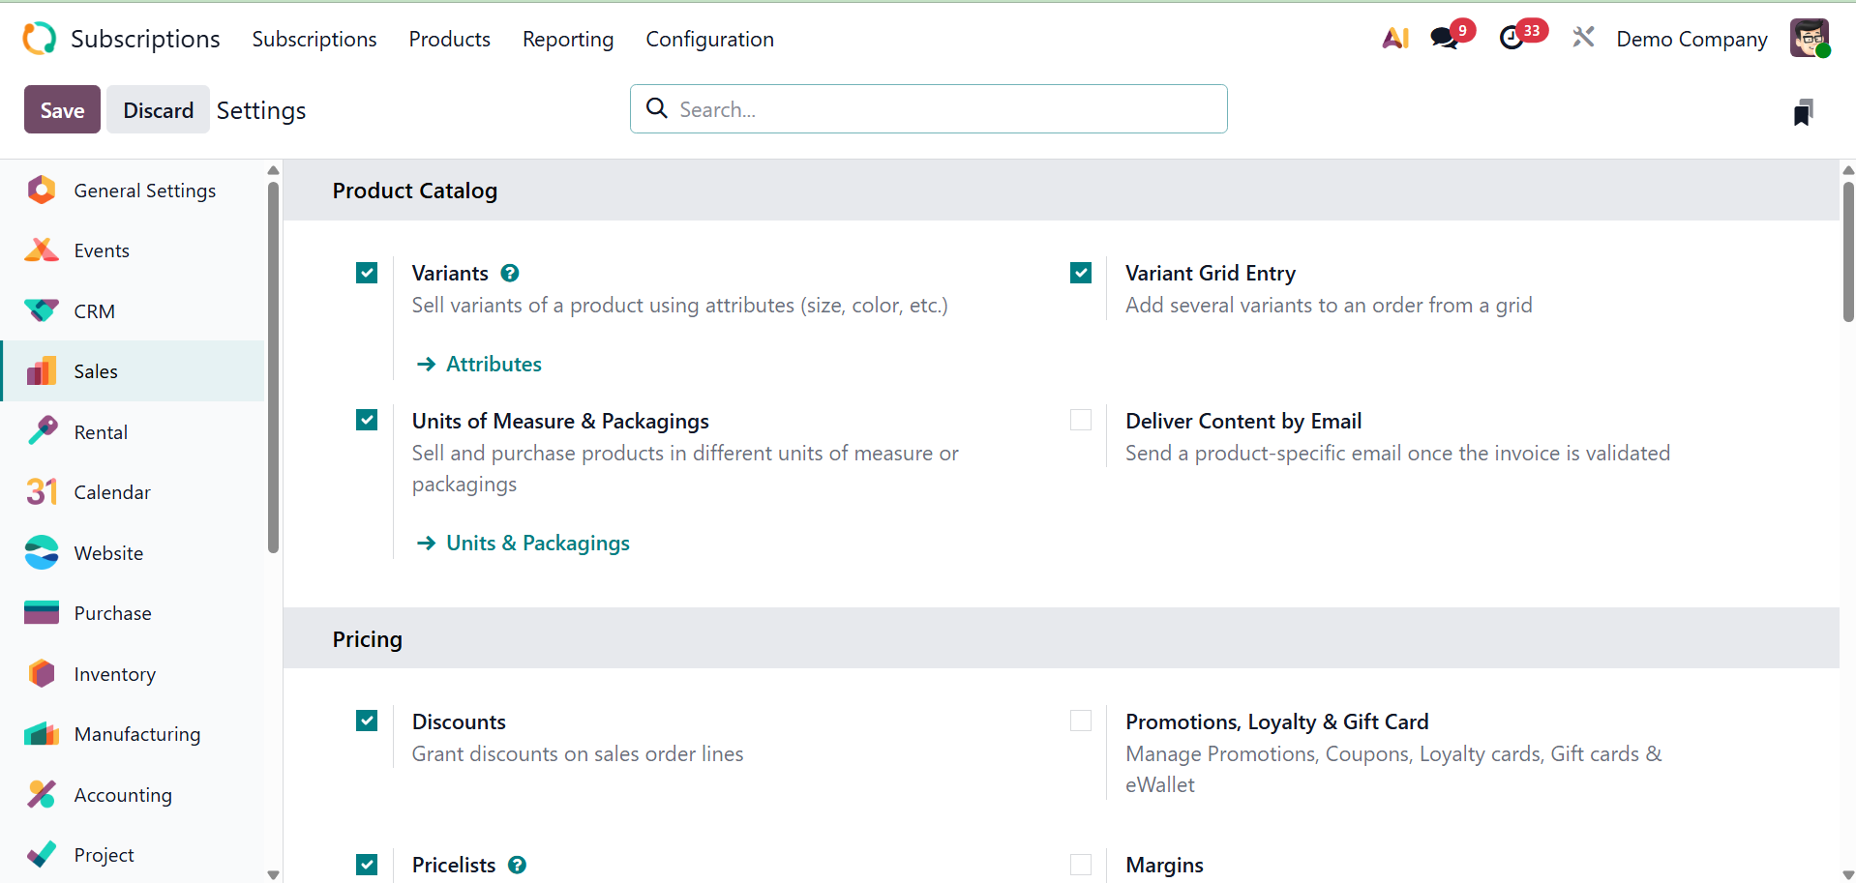Open the user avatar menu
This screenshot has width=1856, height=883.
(1810, 39)
